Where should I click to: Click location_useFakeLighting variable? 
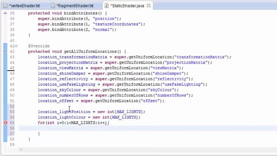pyautogui.click(x=66, y=84)
